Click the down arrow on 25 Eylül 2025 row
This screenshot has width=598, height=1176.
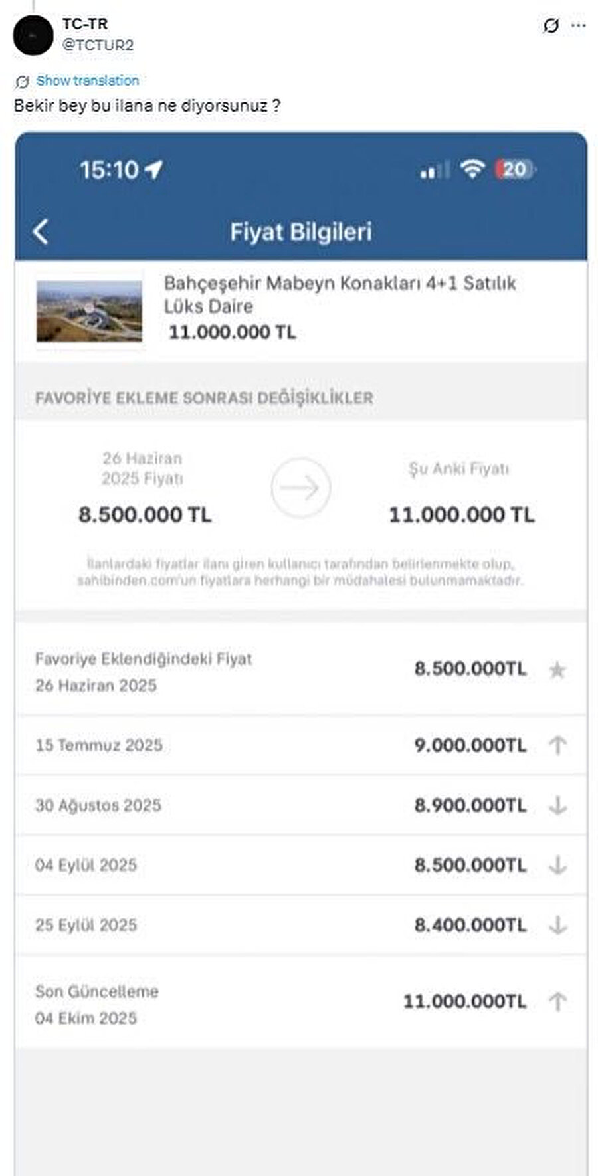coord(557,925)
